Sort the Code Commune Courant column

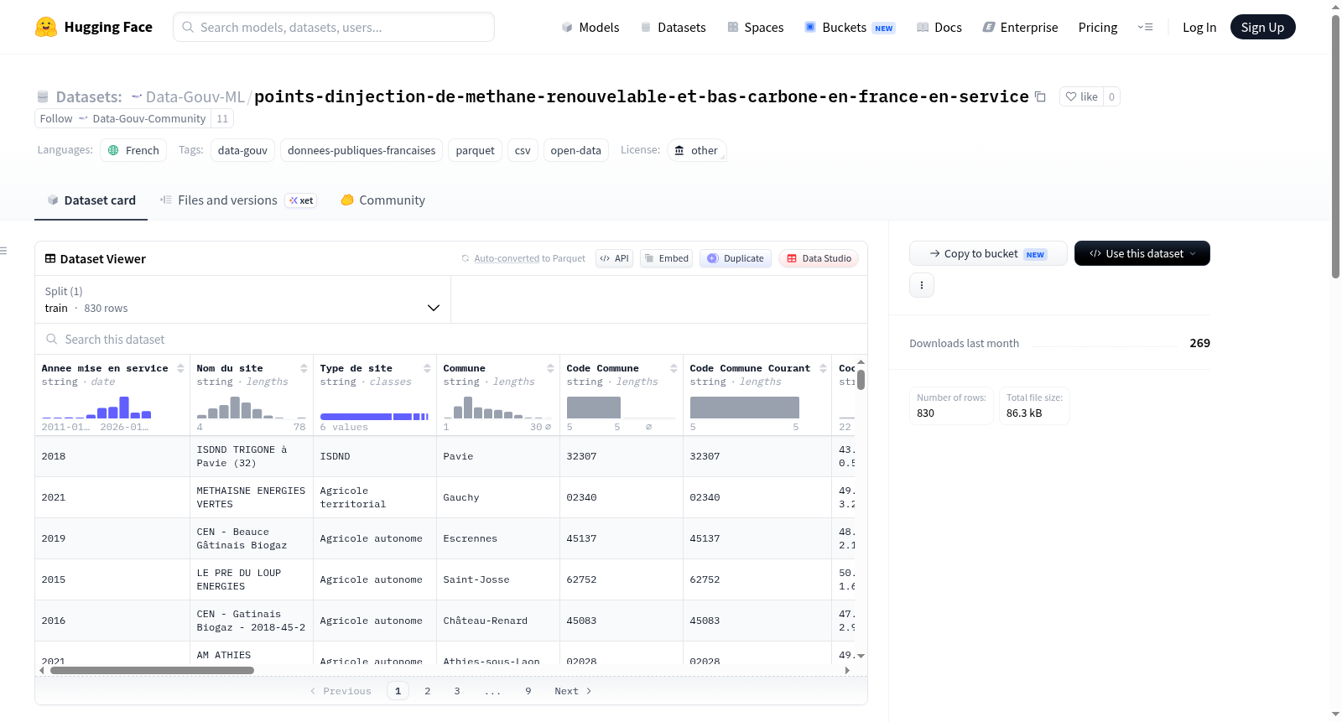click(823, 368)
